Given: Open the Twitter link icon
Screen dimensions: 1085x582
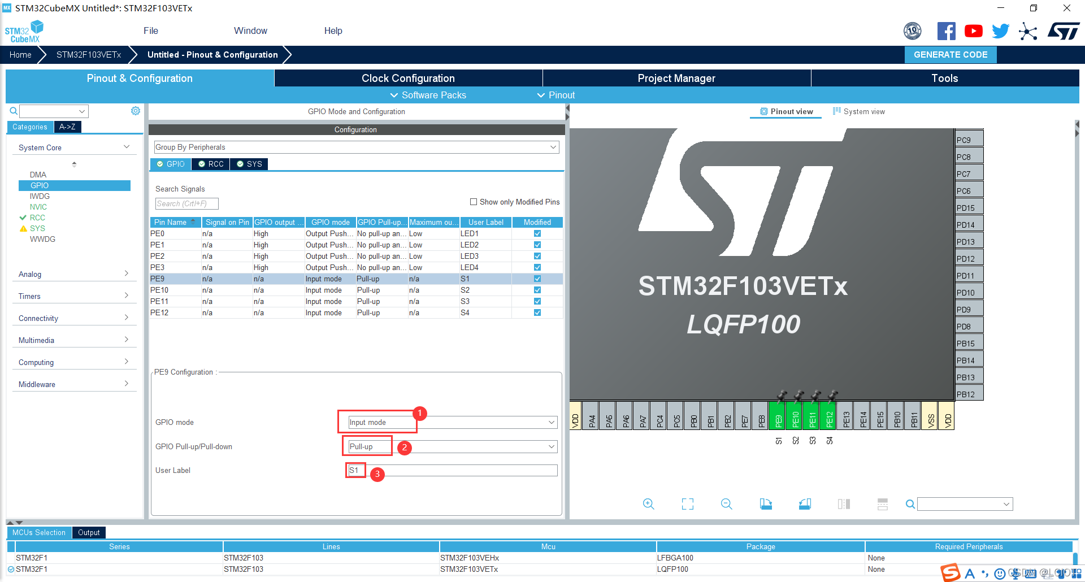Looking at the screenshot, I should tap(1000, 31).
